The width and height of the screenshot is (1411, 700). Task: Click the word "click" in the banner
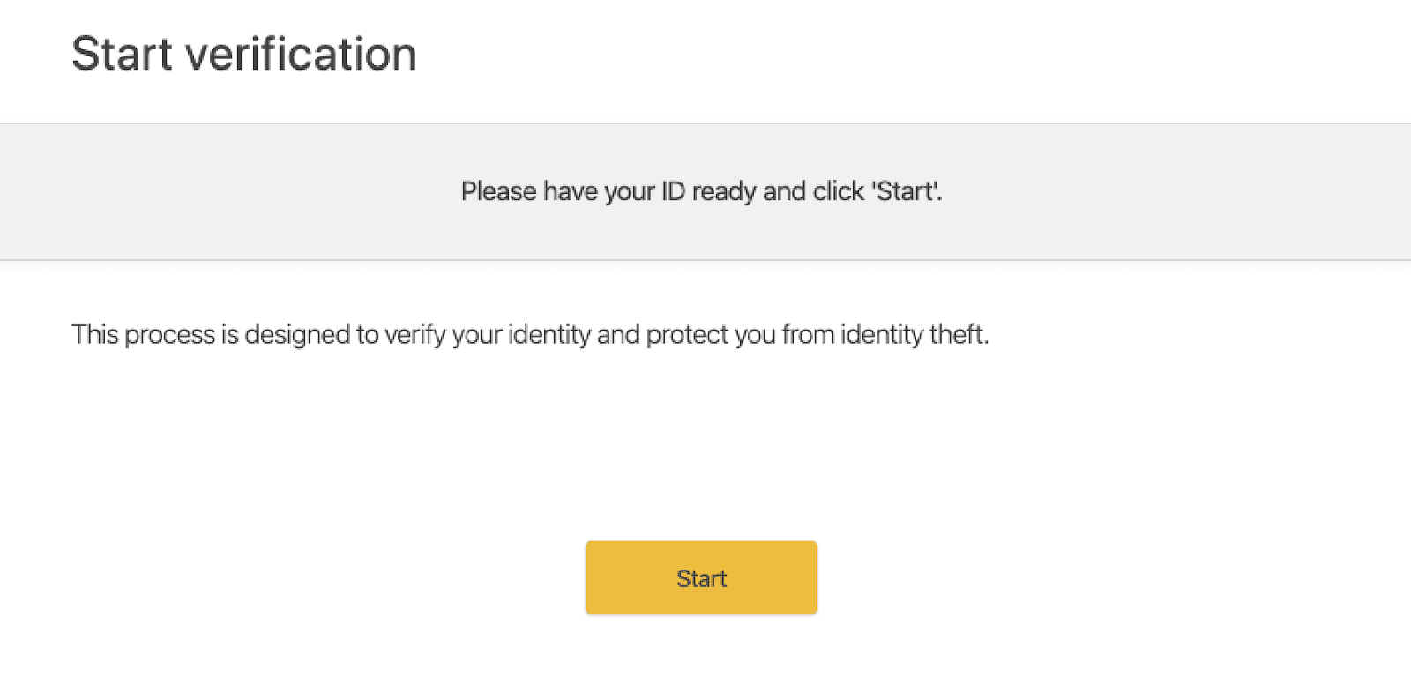click(838, 191)
